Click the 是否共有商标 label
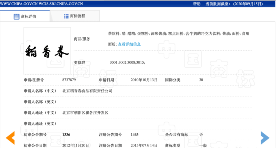This screenshot has width=276, height=148. coord(177,135)
